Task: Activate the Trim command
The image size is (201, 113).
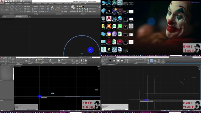Action: [x=41, y=6]
